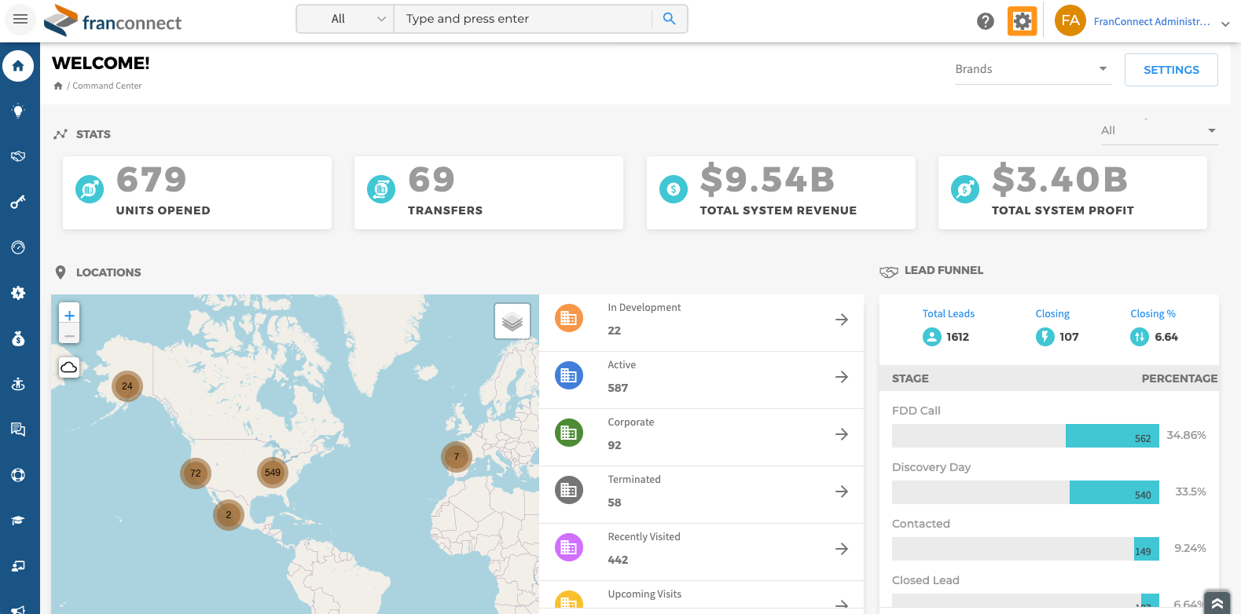Viewport: 1241px width, 614px height.
Task: Click the 72 map cluster marker
Action: point(196,473)
